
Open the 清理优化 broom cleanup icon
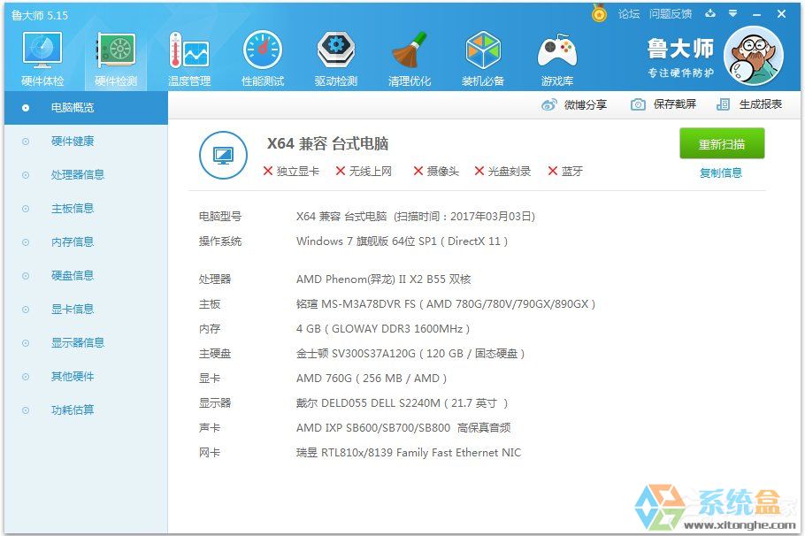(x=410, y=58)
